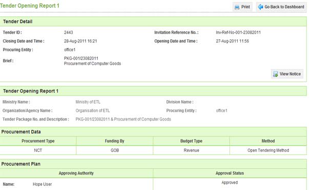
Task: Click opening date 27-Aug-2011 11:56
Action: pyautogui.click(x=232, y=41)
